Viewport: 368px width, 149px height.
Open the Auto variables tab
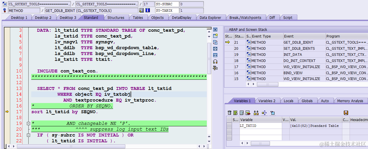[325, 101]
